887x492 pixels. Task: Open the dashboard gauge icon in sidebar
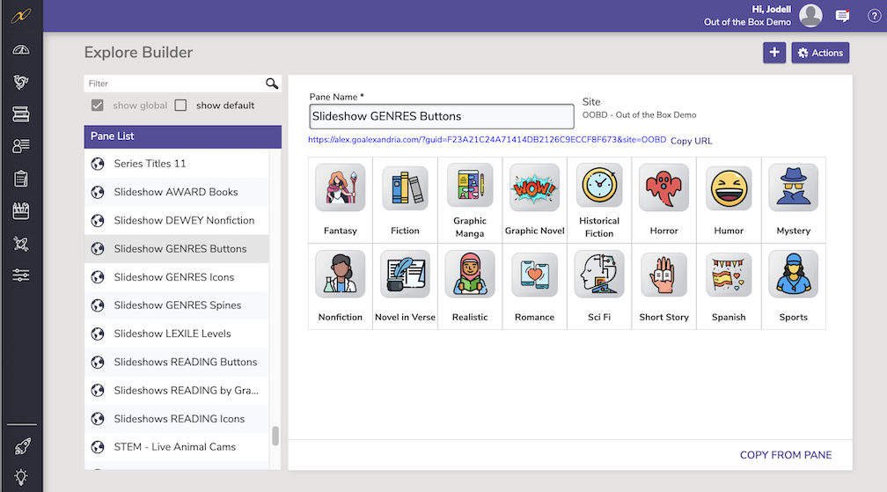pos(21,49)
